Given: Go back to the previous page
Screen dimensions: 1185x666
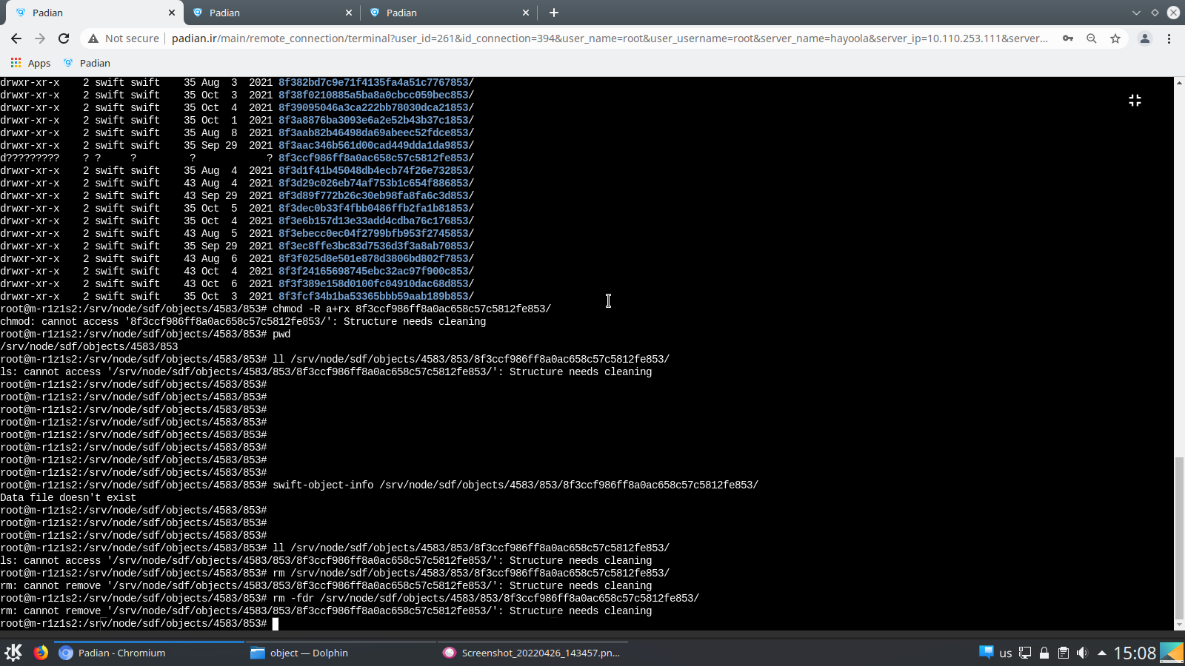Looking at the screenshot, I should [x=16, y=38].
